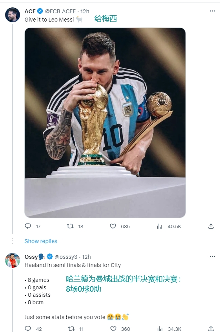
Task: View analytics showing 34.3K views
Action: (160, 329)
